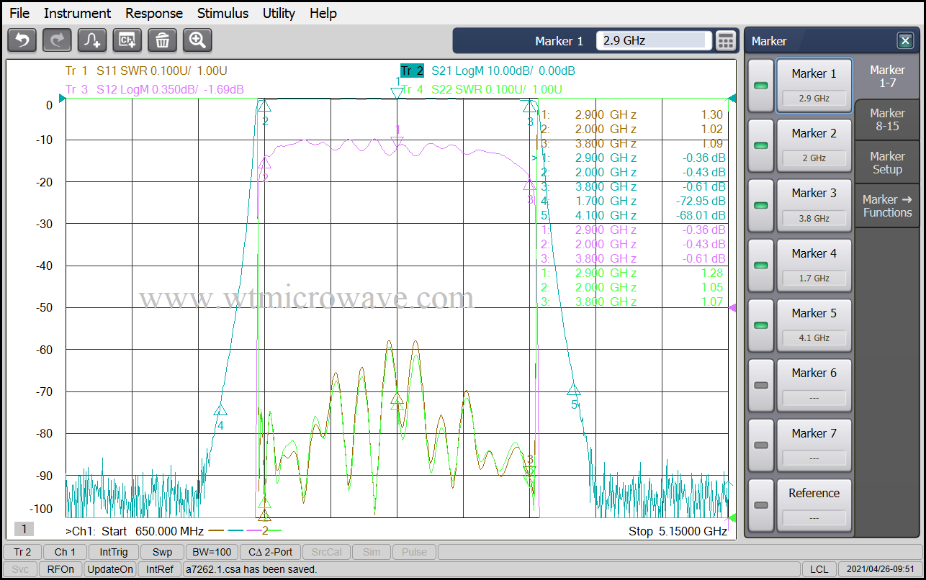This screenshot has width=926, height=580.
Task: Click the Delete trash can icon
Action: pyautogui.click(x=163, y=40)
